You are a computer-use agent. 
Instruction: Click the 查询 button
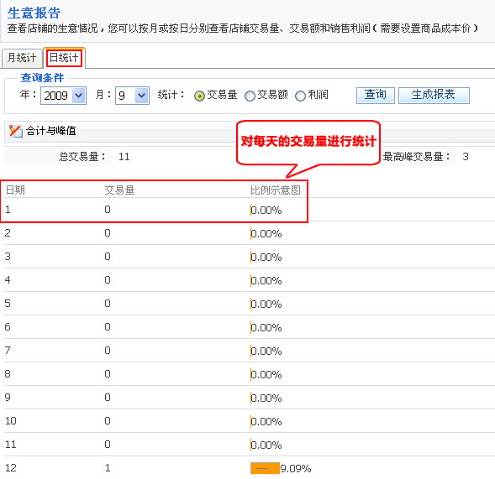pos(376,95)
